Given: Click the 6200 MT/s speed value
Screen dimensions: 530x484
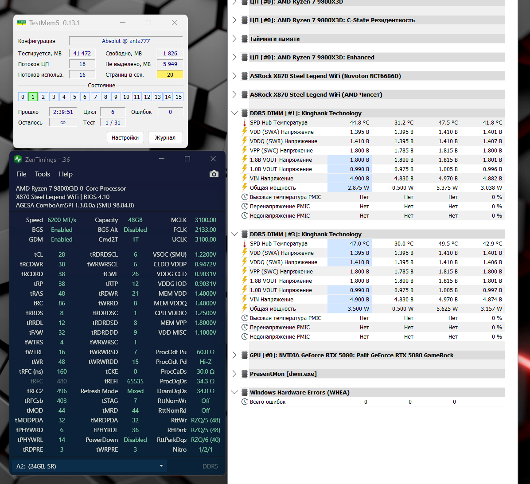Looking at the screenshot, I should click(62, 220).
